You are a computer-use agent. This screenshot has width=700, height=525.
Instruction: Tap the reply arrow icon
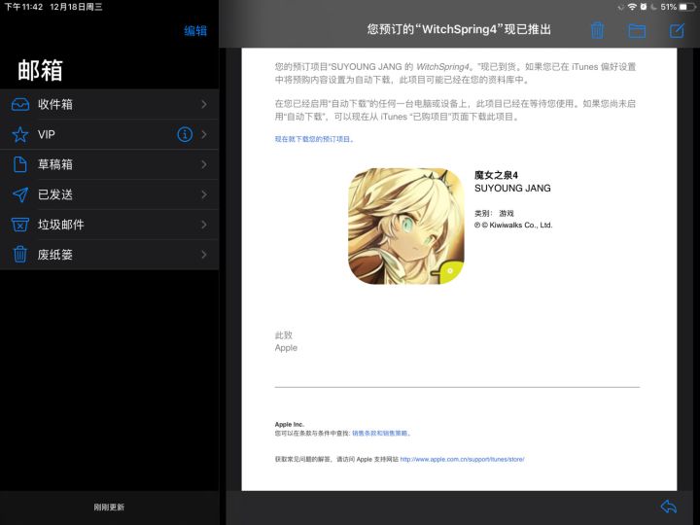(x=669, y=507)
